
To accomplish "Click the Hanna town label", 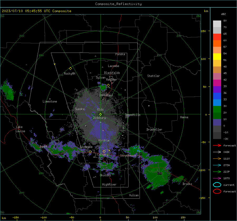I will [x=184, y=117].
